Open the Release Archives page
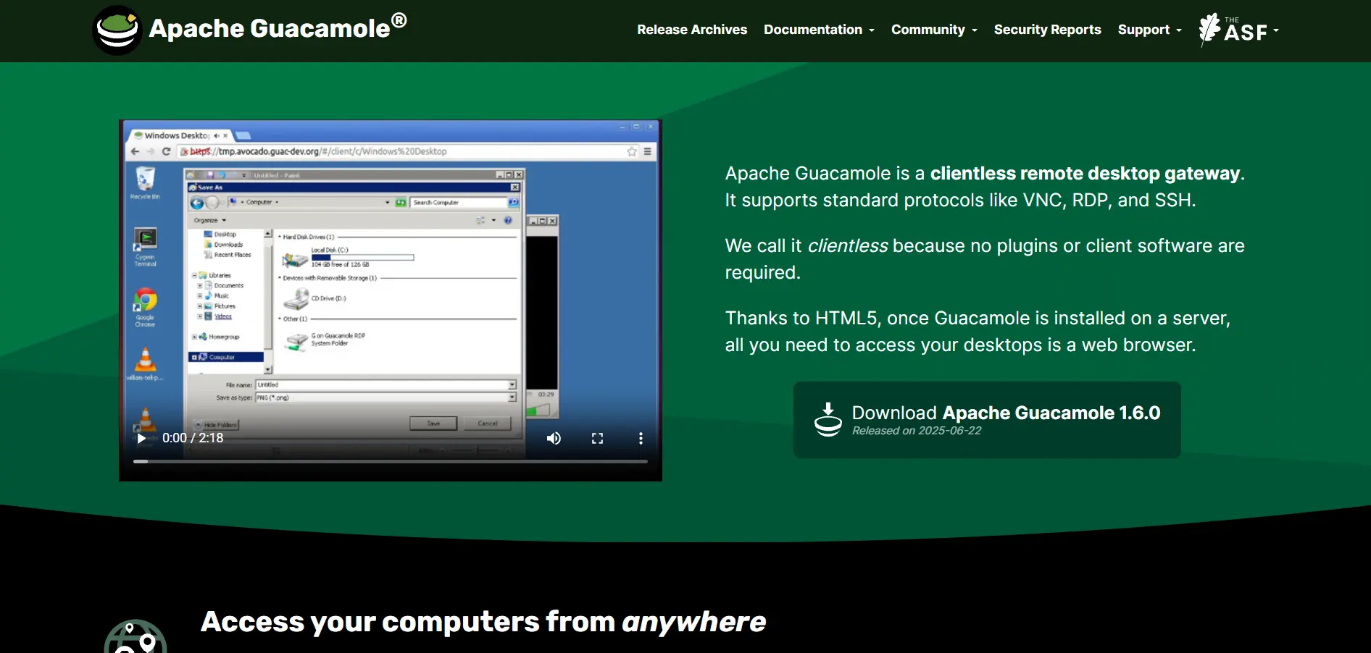 (692, 30)
